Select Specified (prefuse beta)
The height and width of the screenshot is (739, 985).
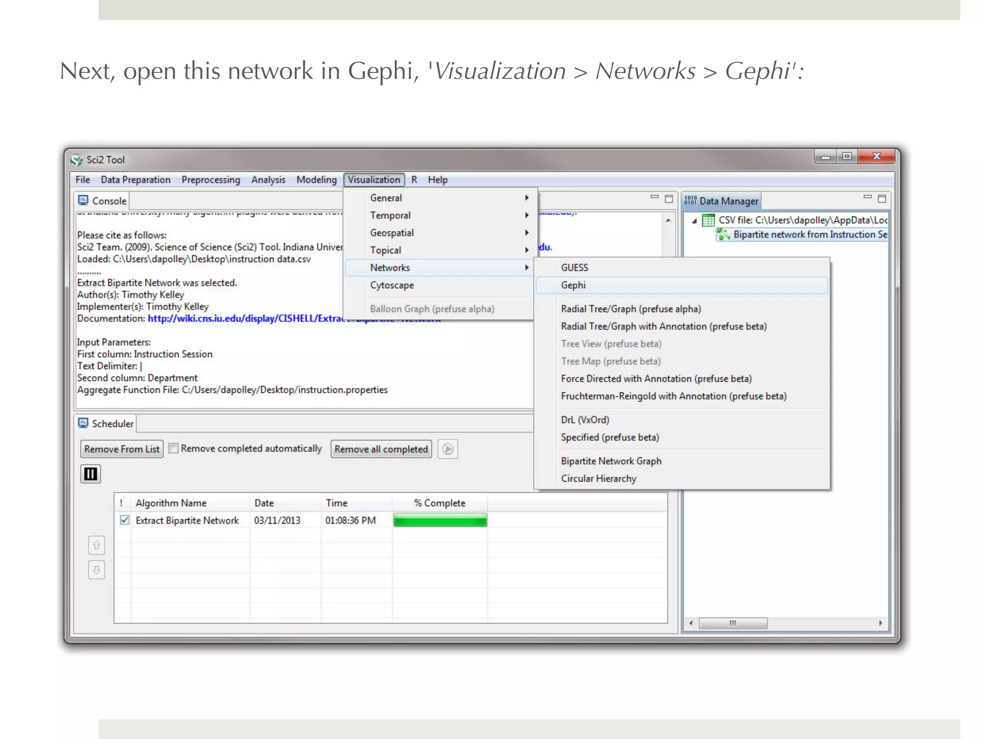(x=682, y=437)
